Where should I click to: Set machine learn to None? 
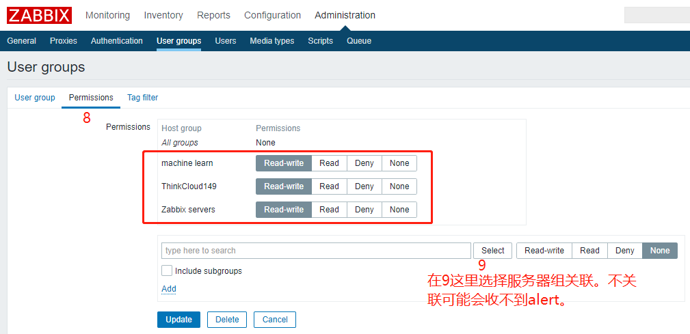(399, 163)
